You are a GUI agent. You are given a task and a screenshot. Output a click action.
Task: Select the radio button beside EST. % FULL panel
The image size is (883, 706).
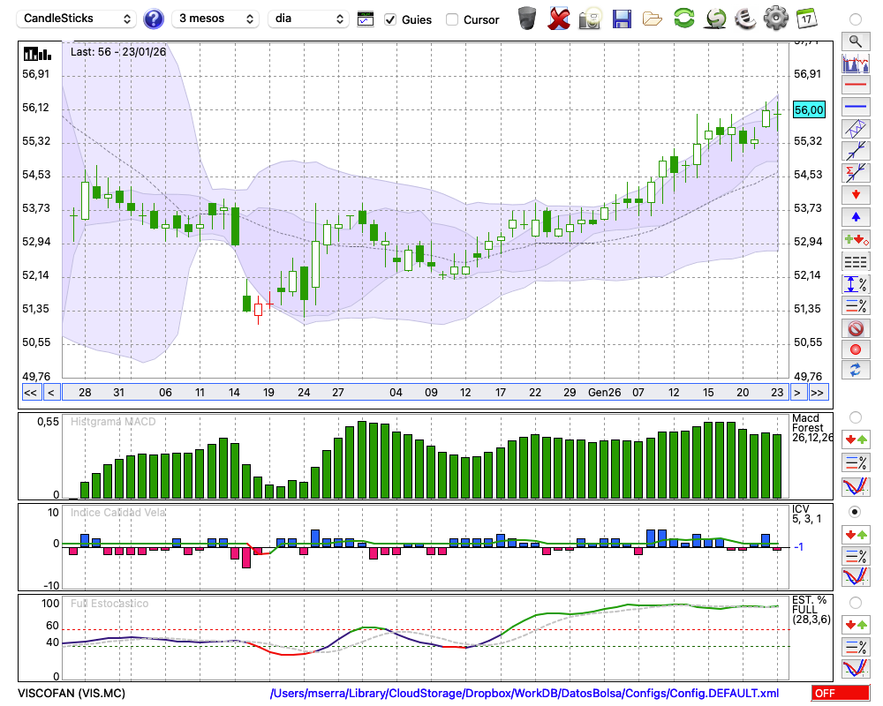[x=855, y=602]
